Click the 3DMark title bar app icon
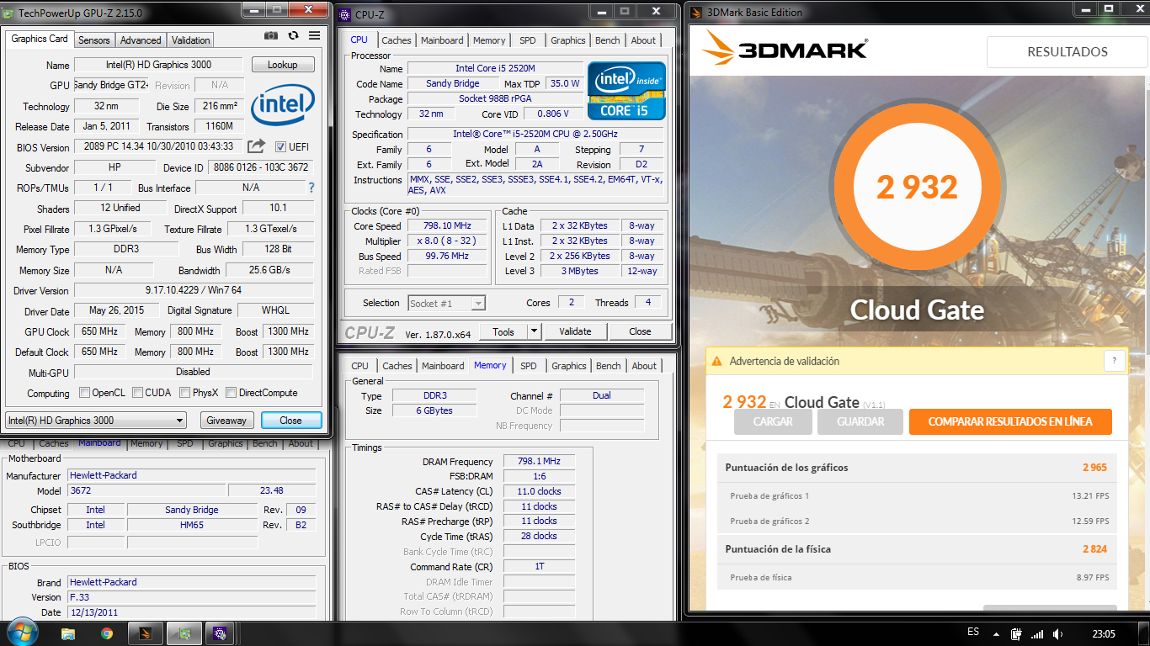Viewport: 1150px width, 646px height. (696, 12)
